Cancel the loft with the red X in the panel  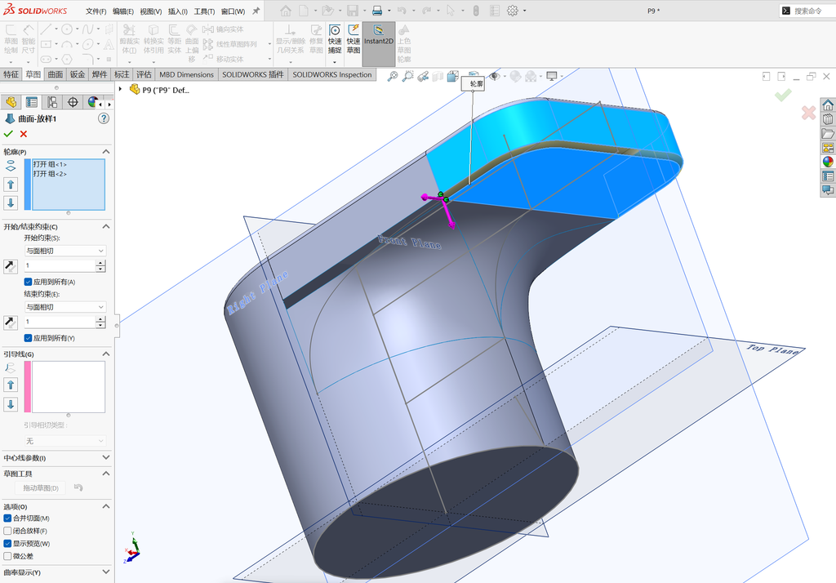point(24,134)
